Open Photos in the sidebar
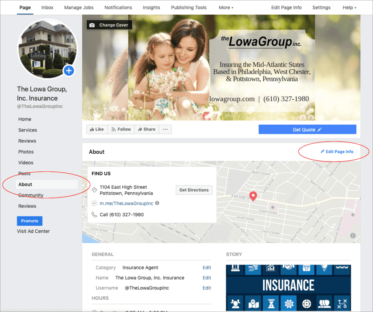373x312 pixels. pyautogui.click(x=26, y=152)
